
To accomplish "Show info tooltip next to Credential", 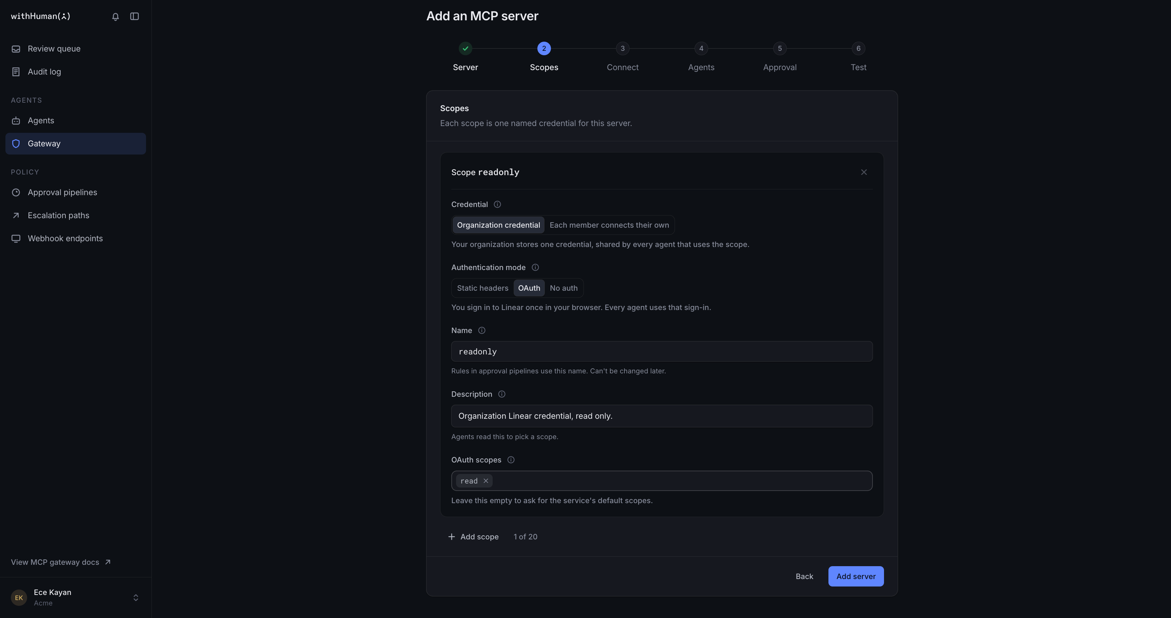I will tap(497, 205).
